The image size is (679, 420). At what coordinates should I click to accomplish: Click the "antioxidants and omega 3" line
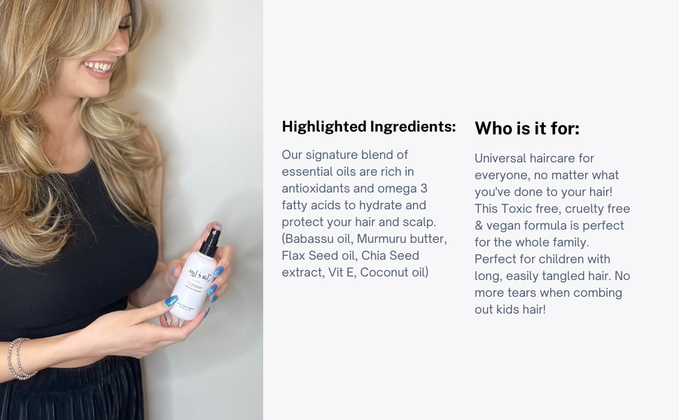(354, 188)
